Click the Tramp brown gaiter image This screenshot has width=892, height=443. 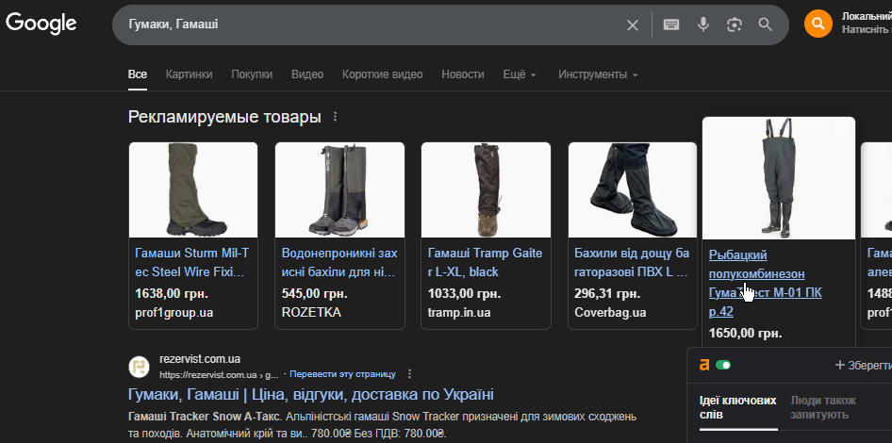[x=486, y=190]
